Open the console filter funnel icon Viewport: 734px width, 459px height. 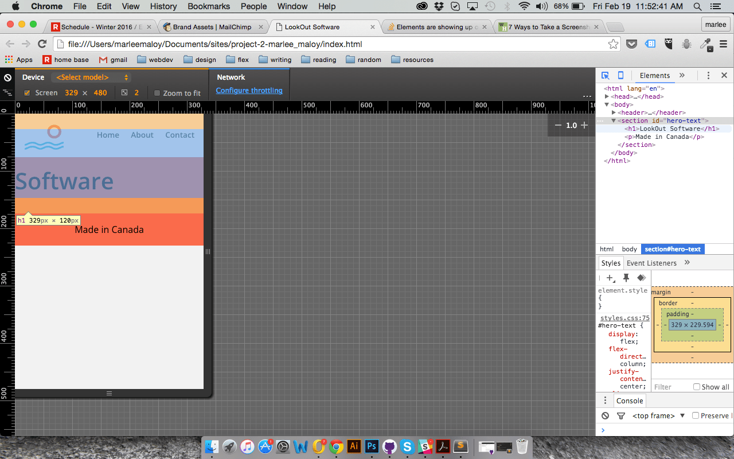(620, 415)
